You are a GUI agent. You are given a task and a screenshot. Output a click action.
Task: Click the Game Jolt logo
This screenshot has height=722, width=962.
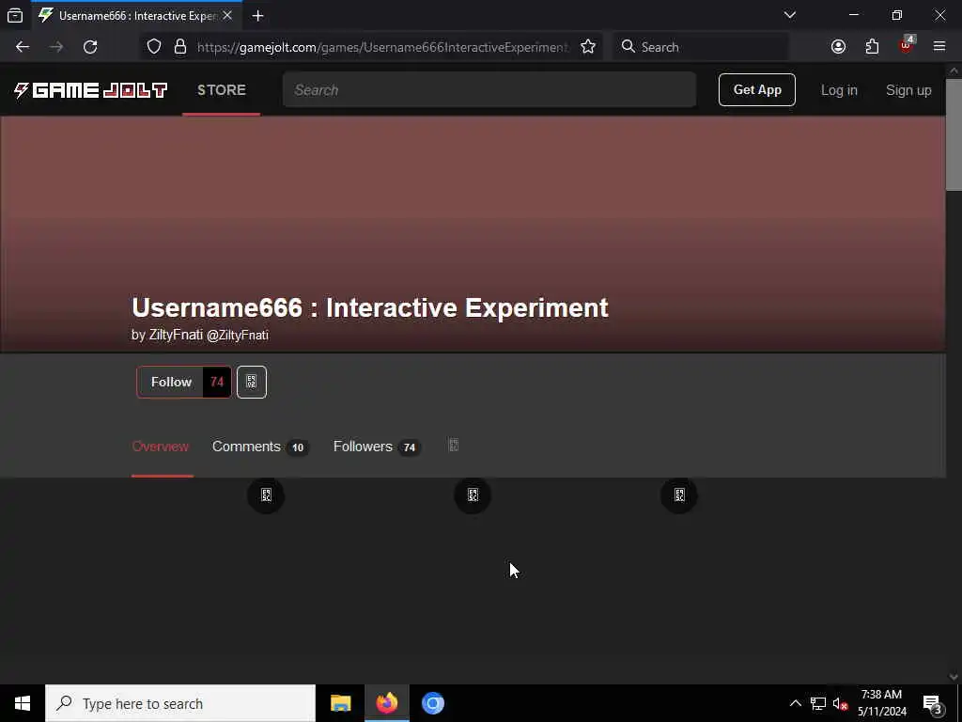90,90
